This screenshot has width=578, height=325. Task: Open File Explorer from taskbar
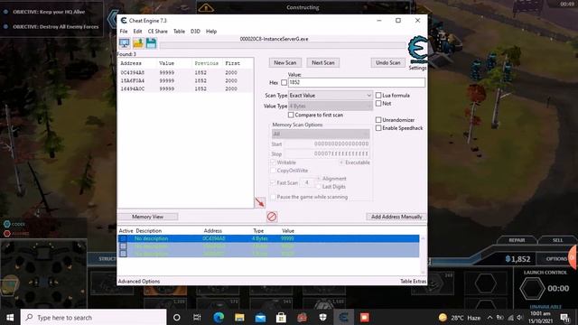pyautogui.click(x=239, y=317)
